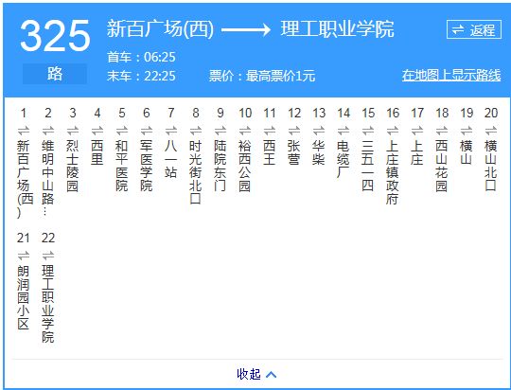Click the header destination 理工职业学院
Image resolution: width=511 pixels, height=390 pixels.
point(337,29)
